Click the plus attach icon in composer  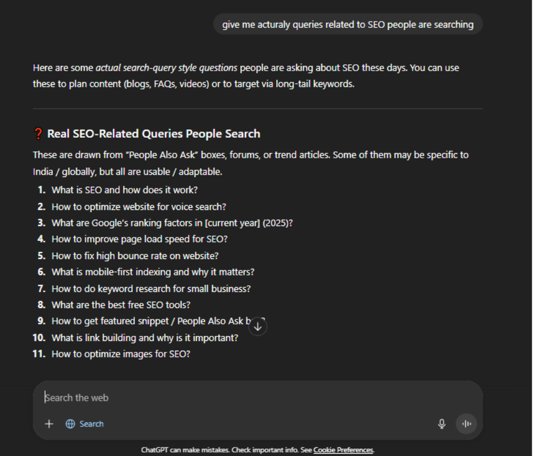49,424
